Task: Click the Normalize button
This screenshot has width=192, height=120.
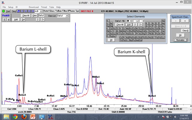Action: click(180, 40)
